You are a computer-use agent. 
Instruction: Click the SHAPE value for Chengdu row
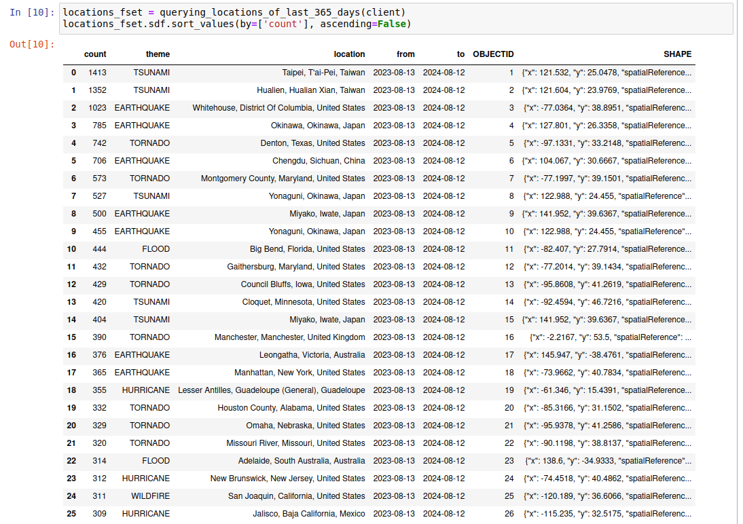(x=607, y=161)
